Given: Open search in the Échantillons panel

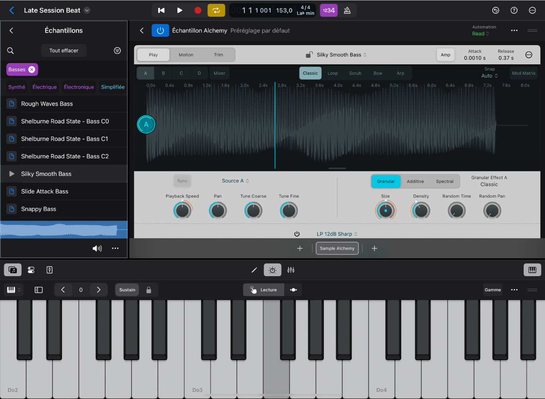Looking at the screenshot, I should [10, 51].
